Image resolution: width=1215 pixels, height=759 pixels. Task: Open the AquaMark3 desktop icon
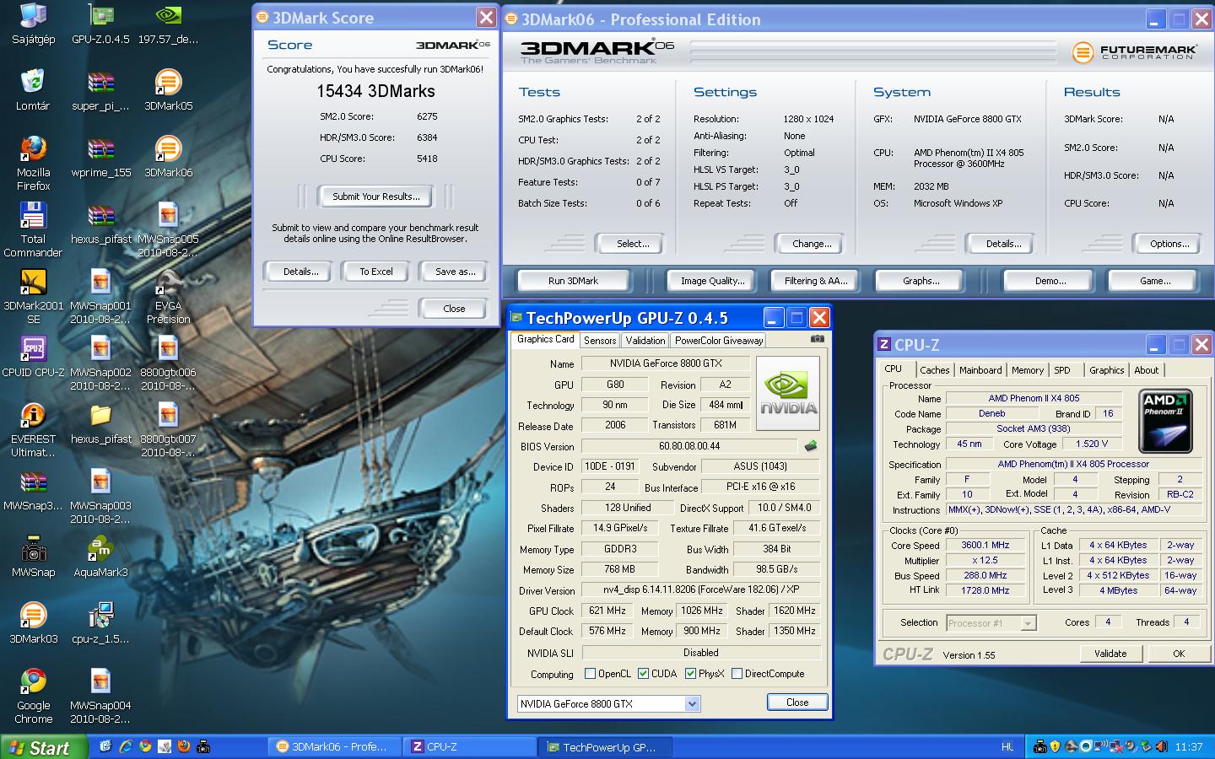(100, 557)
